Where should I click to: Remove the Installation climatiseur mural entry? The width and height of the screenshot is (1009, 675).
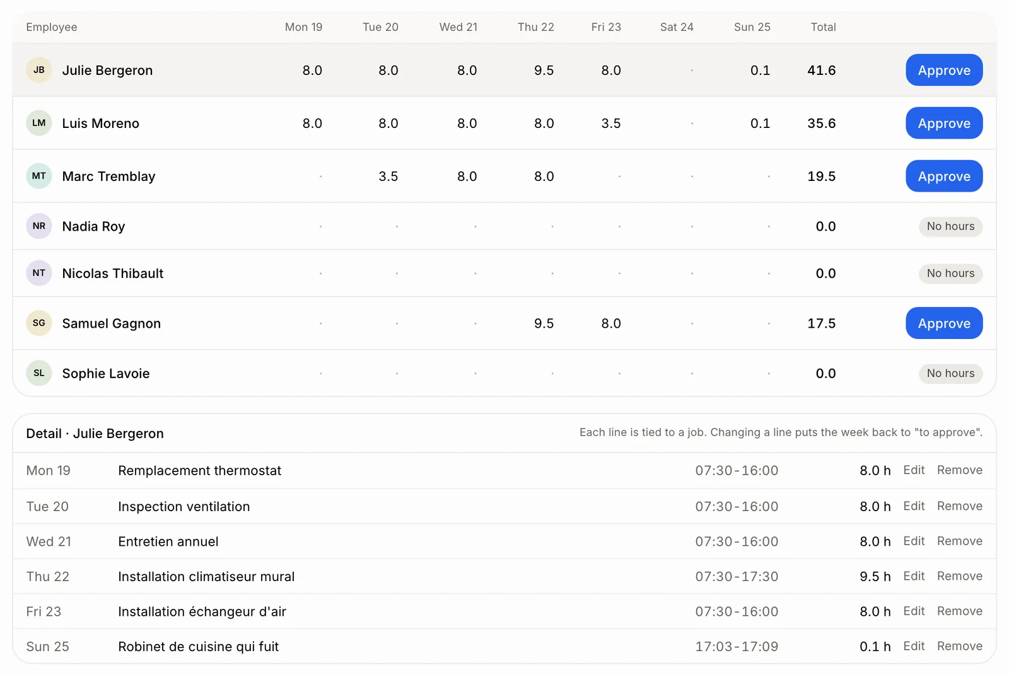coord(959,576)
